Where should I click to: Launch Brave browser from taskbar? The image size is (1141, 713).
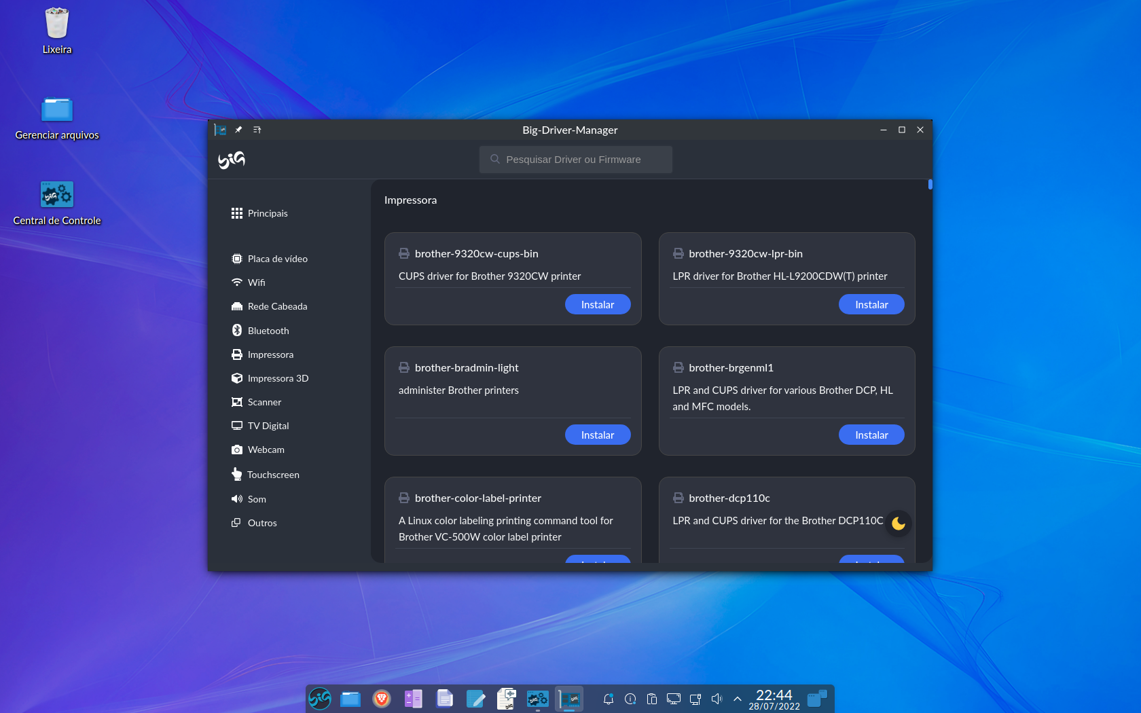point(382,699)
